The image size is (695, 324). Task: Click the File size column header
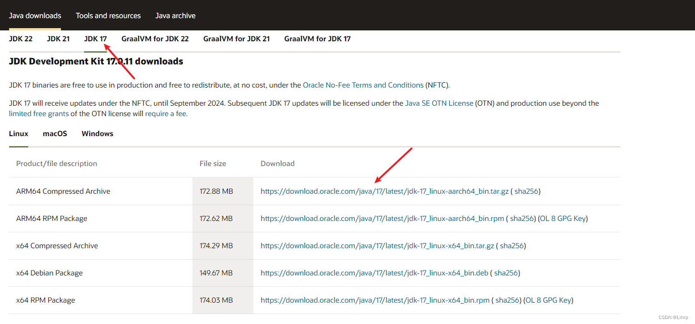click(x=213, y=163)
